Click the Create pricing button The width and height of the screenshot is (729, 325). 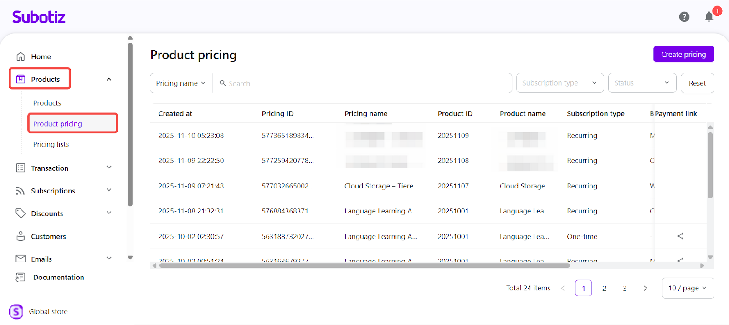683,54
